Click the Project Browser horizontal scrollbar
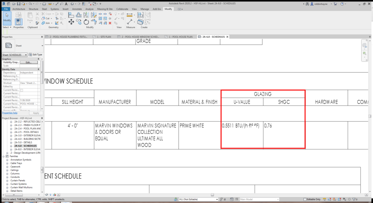This screenshot has width=373, height=203. (13, 195)
